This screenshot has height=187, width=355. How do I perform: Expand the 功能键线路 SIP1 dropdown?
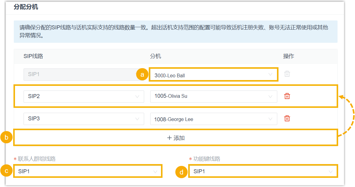coord(263,171)
